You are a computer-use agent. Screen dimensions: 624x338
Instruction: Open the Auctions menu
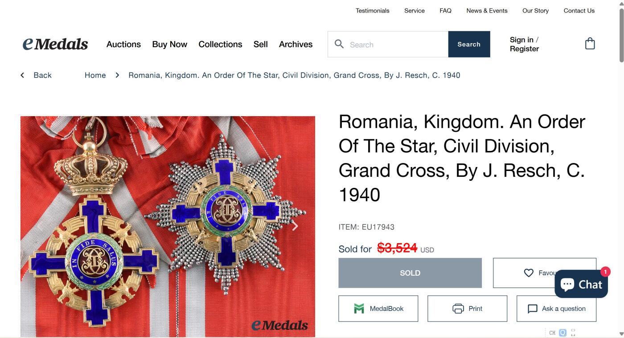123,44
